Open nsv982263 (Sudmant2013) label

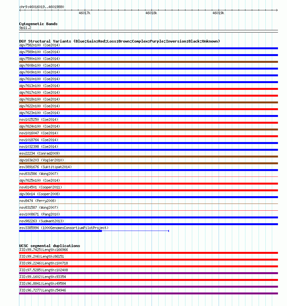coord(42,221)
